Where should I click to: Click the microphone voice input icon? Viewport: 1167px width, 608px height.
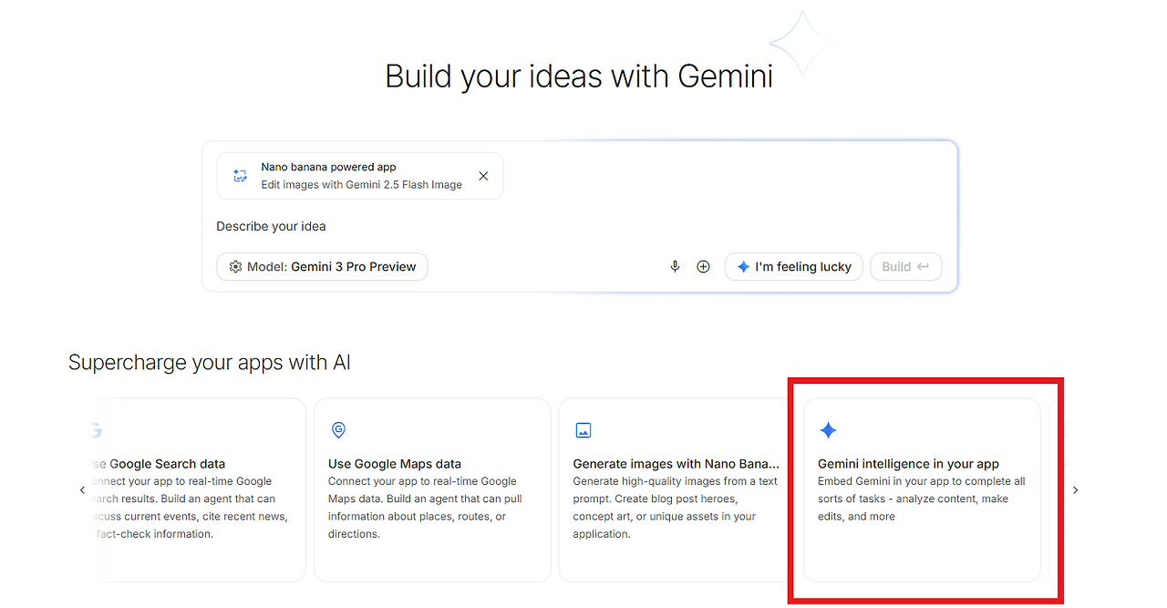[675, 267]
